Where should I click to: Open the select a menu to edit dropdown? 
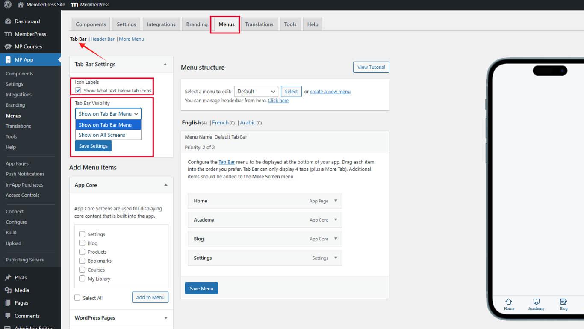[x=256, y=92]
